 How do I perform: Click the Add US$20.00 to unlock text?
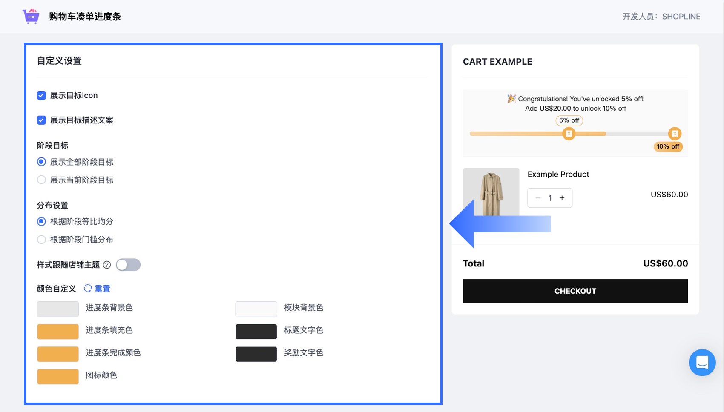[x=575, y=109]
